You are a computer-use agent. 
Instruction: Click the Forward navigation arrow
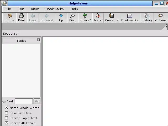(47, 18)
